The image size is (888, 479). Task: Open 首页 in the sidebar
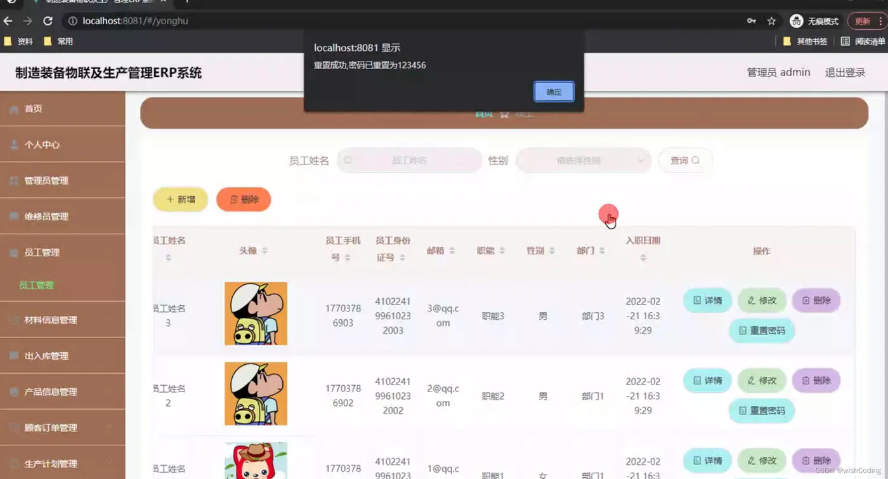pyautogui.click(x=62, y=109)
